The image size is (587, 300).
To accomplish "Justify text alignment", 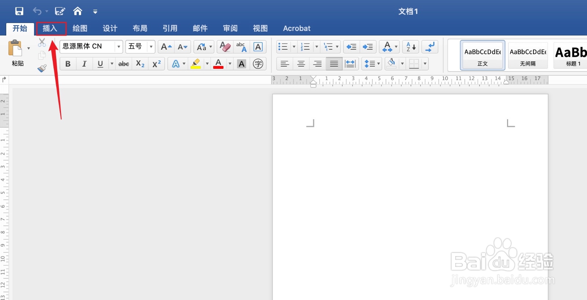I will pyautogui.click(x=334, y=64).
